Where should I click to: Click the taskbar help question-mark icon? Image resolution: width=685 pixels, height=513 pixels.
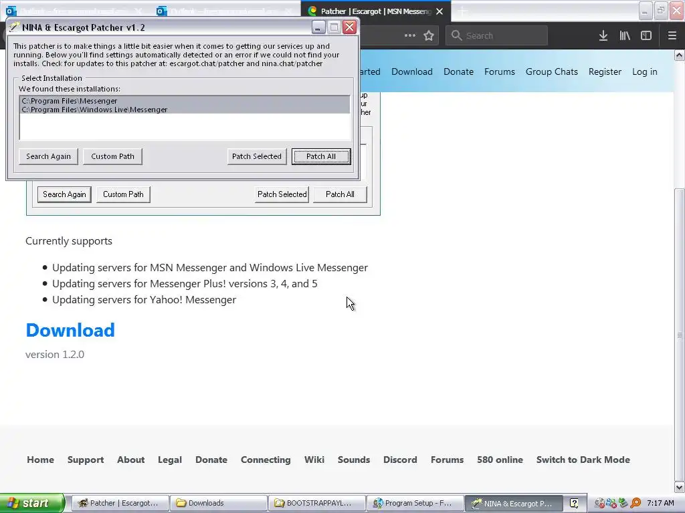[x=574, y=503]
